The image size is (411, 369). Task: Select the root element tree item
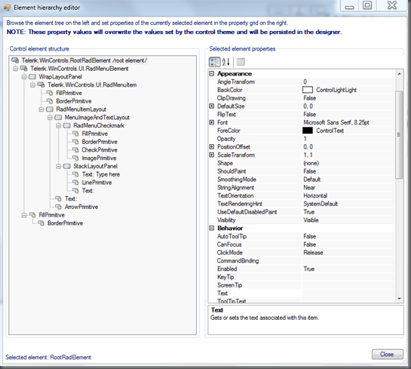click(84, 60)
